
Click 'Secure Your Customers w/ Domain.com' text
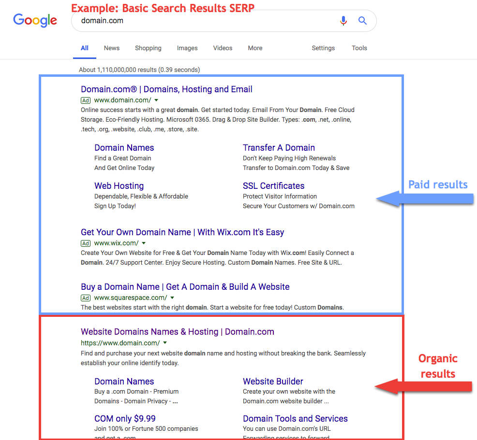coord(299,206)
